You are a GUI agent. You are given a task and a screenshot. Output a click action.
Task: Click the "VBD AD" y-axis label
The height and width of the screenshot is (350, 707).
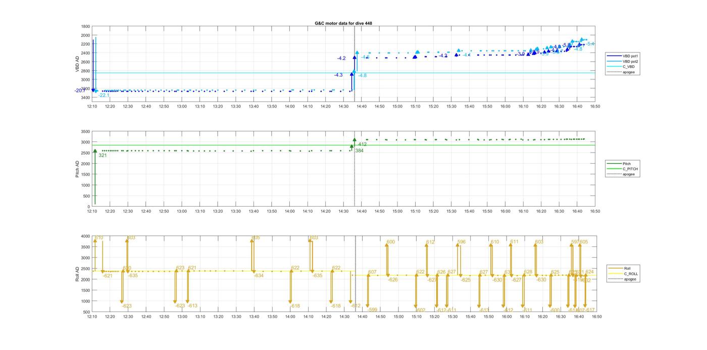pos(78,63)
